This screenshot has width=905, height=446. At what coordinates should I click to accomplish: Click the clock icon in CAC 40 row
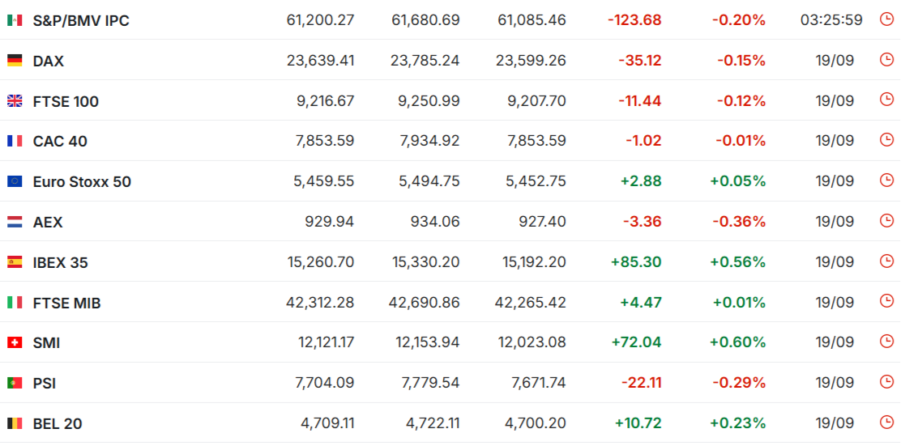coord(886,140)
